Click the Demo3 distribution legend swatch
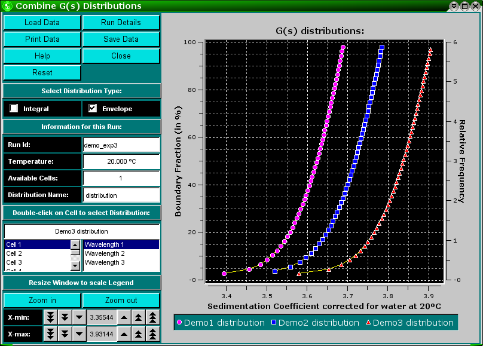The width and height of the screenshot is (483, 346). click(x=368, y=323)
